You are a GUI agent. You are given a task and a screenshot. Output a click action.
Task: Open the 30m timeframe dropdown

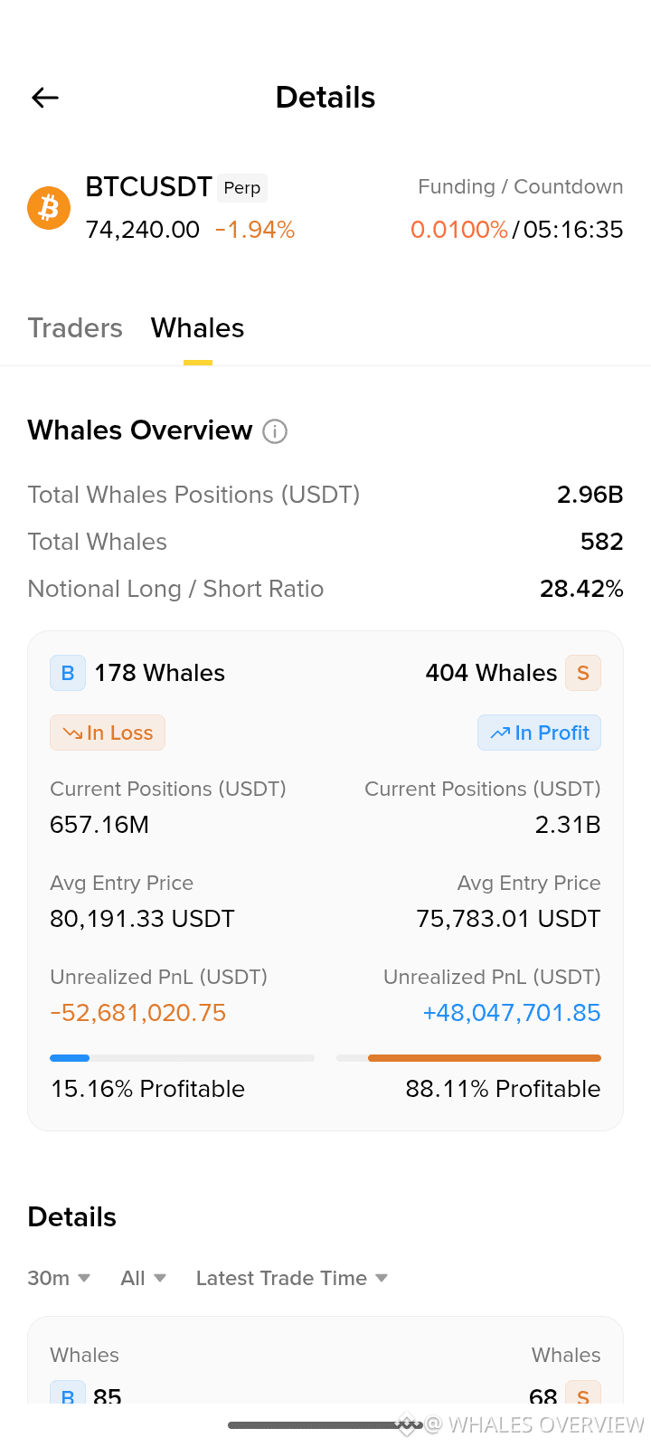(59, 1278)
